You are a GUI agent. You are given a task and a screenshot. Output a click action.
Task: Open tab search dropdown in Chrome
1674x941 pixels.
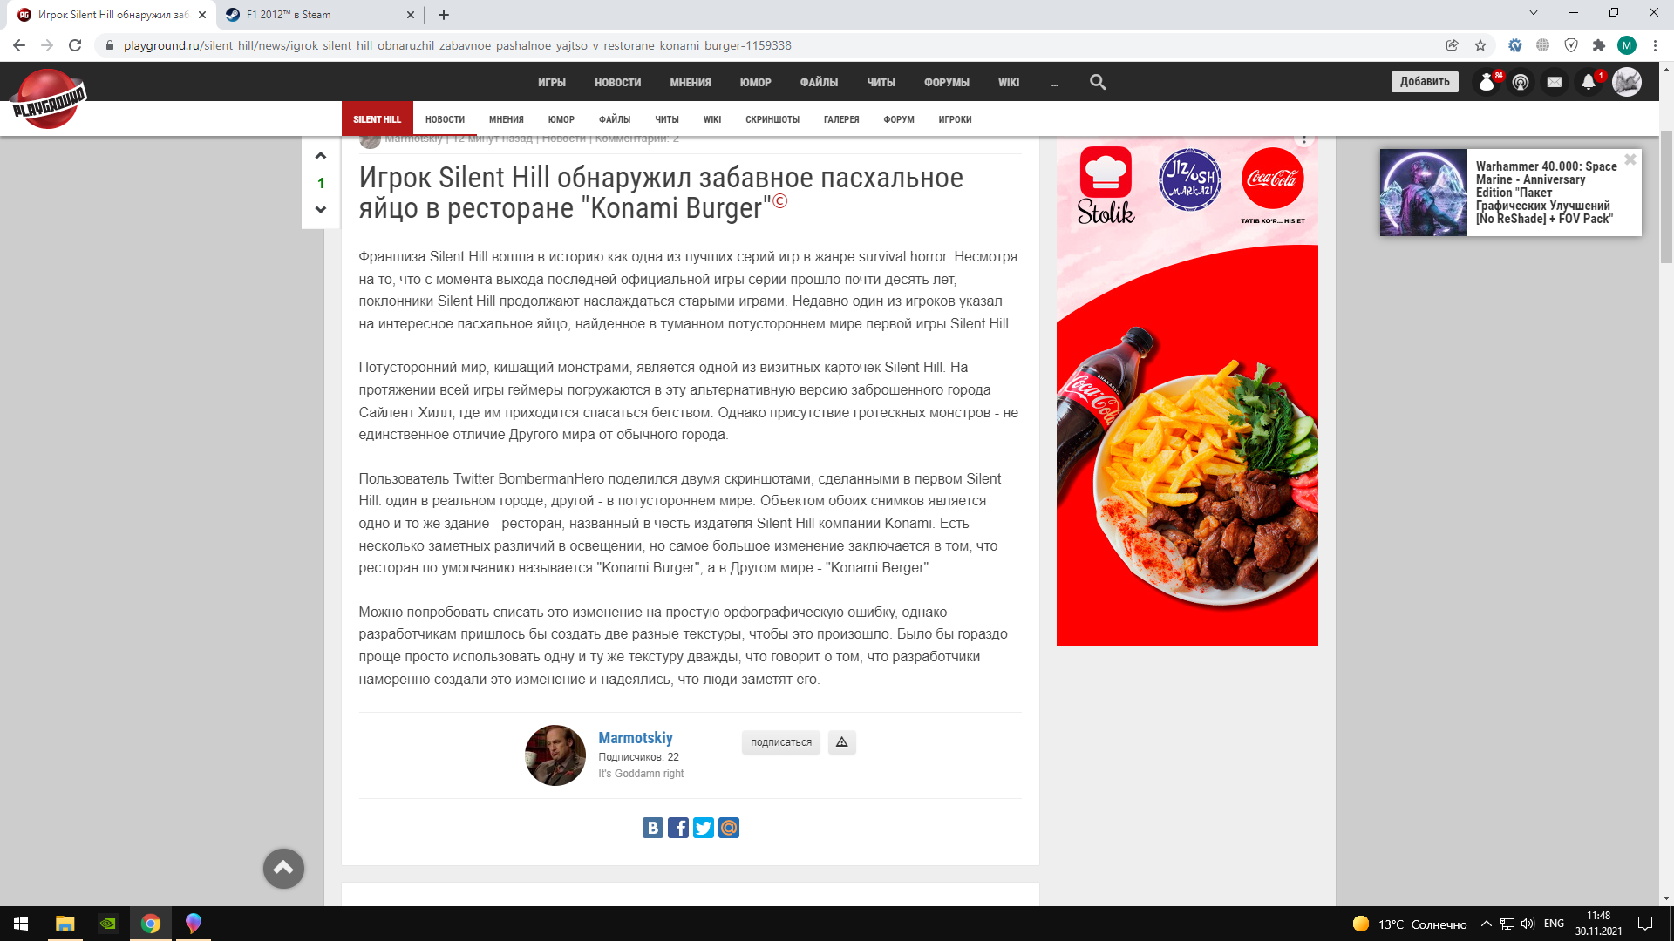pos(1534,13)
